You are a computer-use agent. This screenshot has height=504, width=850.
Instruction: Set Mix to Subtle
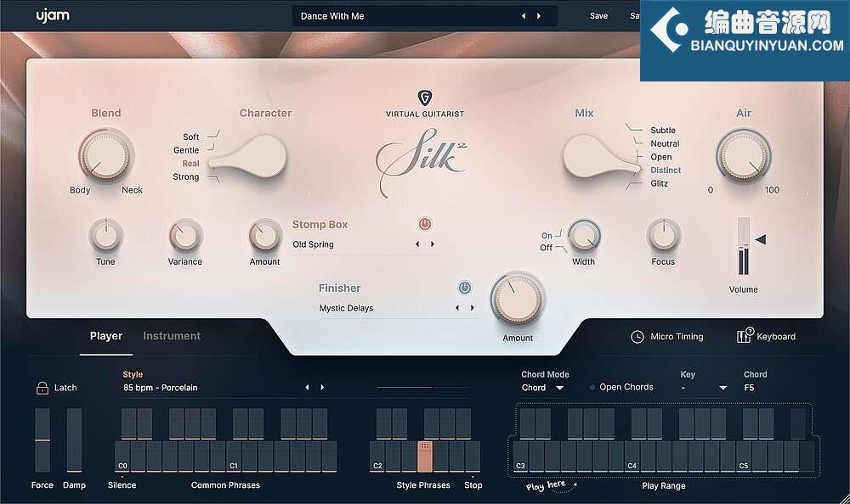(663, 131)
